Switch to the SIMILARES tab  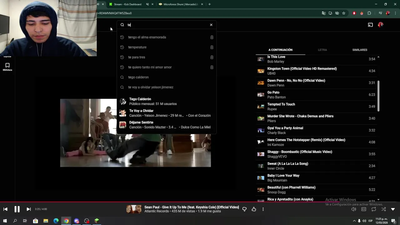click(x=360, y=50)
